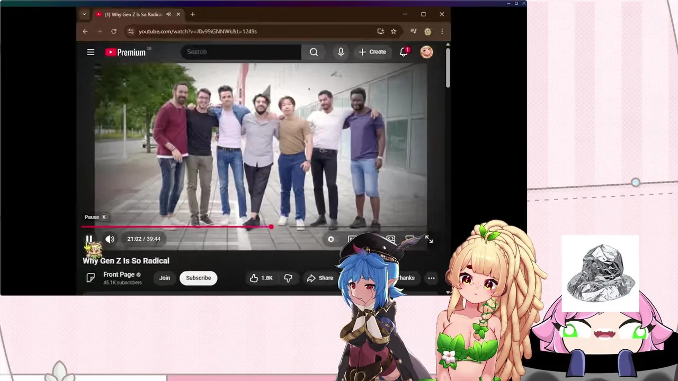
Task: Open the Front Page channel avatar
Action: tap(91, 278)
